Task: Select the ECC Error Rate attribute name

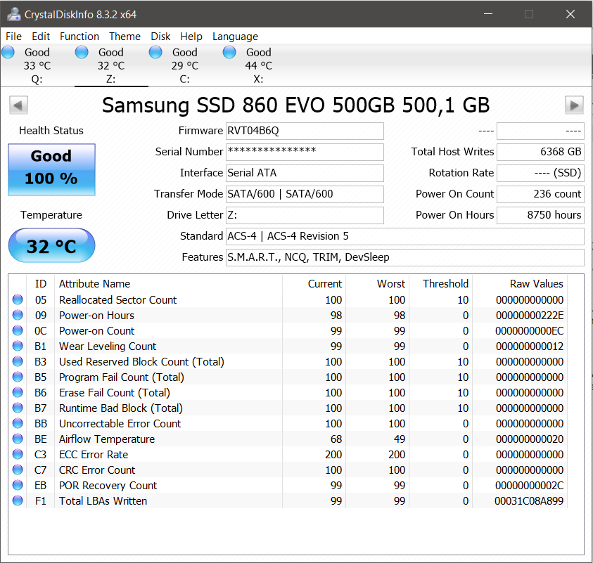Action: pyautogui.click(x=94, y=455)
